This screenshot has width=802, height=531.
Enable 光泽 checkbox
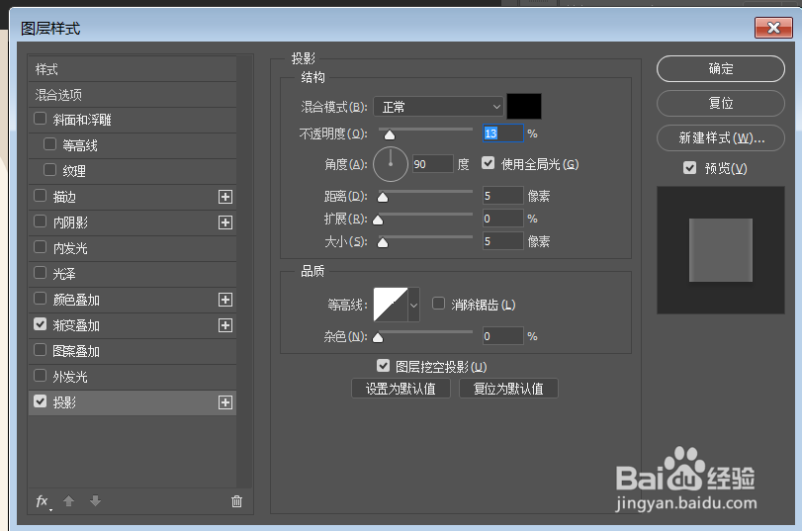pyautogui.click(x=40, y=273)
